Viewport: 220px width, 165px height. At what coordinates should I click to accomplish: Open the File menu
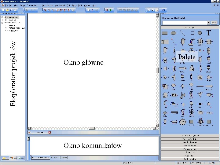[x=6, y=5]
